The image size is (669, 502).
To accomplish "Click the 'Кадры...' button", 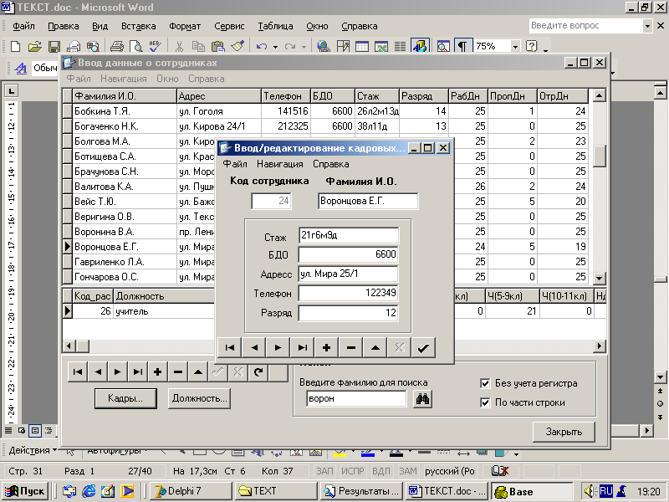I will (125, 399).
